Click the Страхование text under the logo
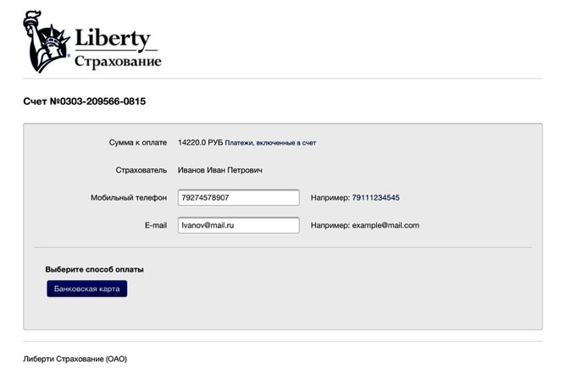This screenshot has height=369, width=566. click(118, 61)
